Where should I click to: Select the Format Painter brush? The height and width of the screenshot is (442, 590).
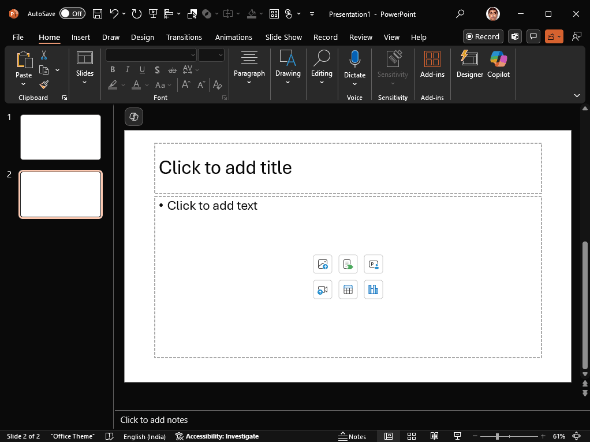[x=44, y=84]
